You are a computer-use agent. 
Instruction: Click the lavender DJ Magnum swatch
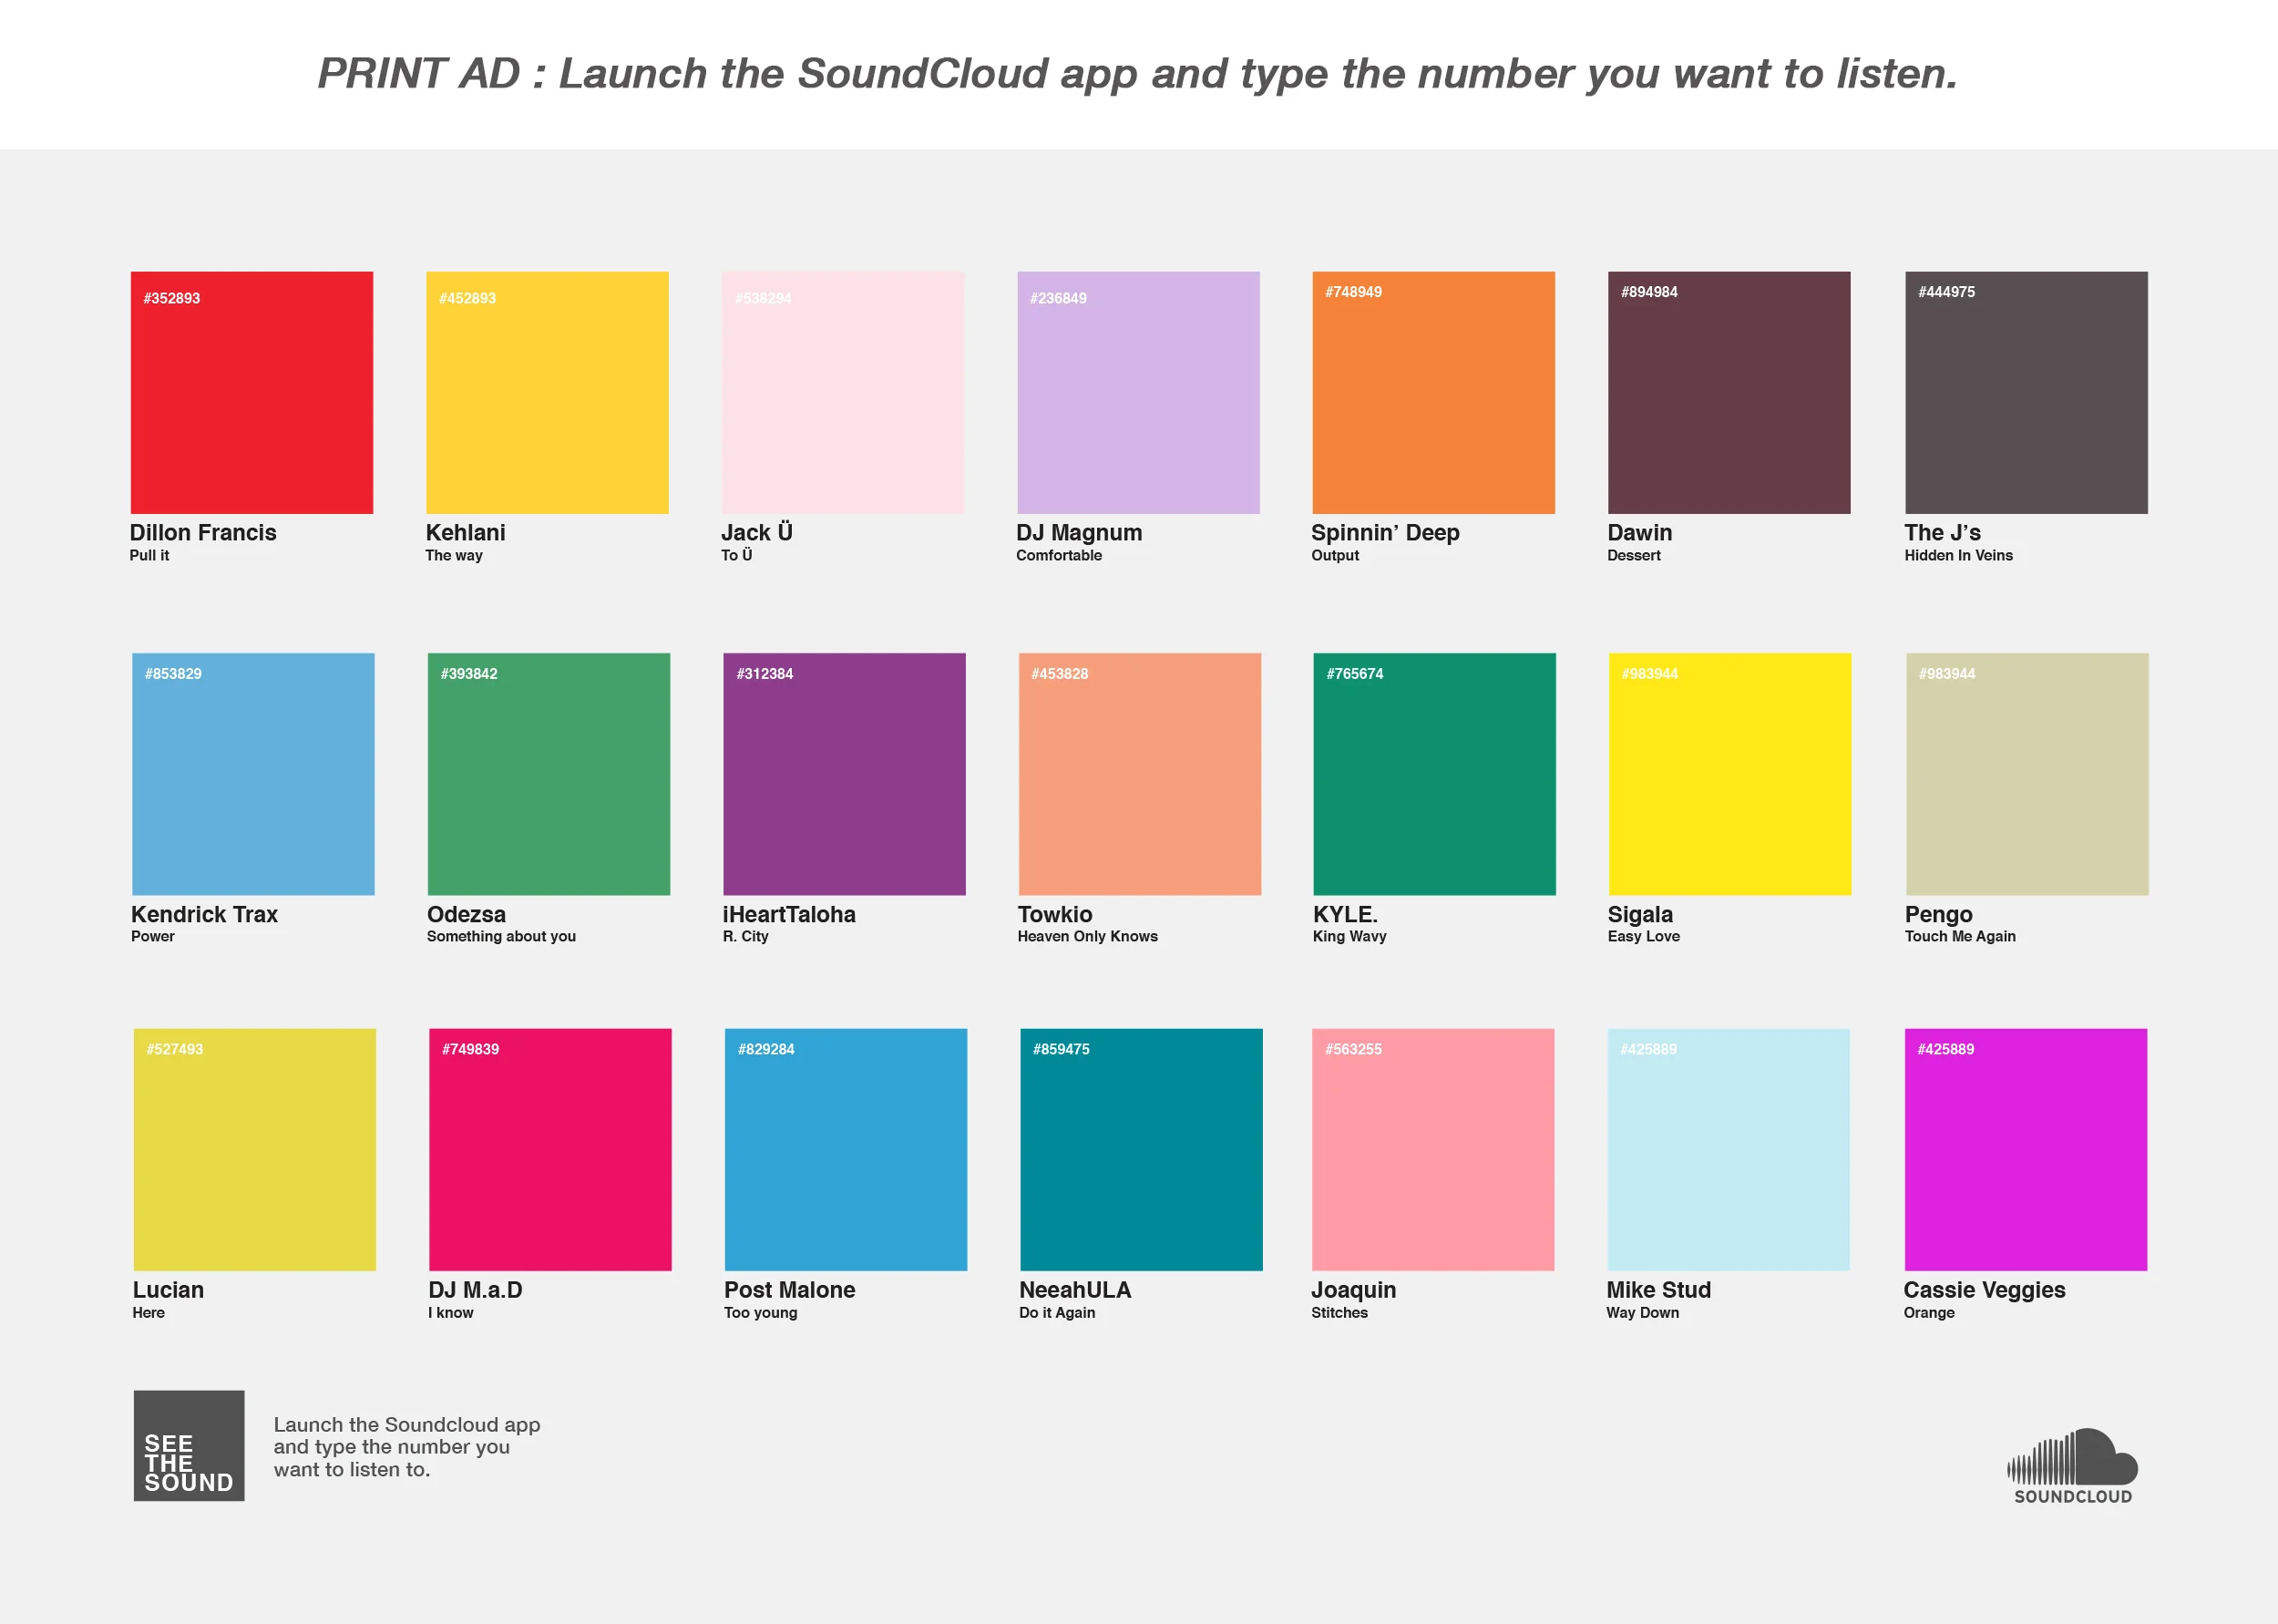[1137, 393]
